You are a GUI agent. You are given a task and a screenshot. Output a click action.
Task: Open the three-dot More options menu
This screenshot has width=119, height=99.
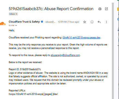point(107,22)
